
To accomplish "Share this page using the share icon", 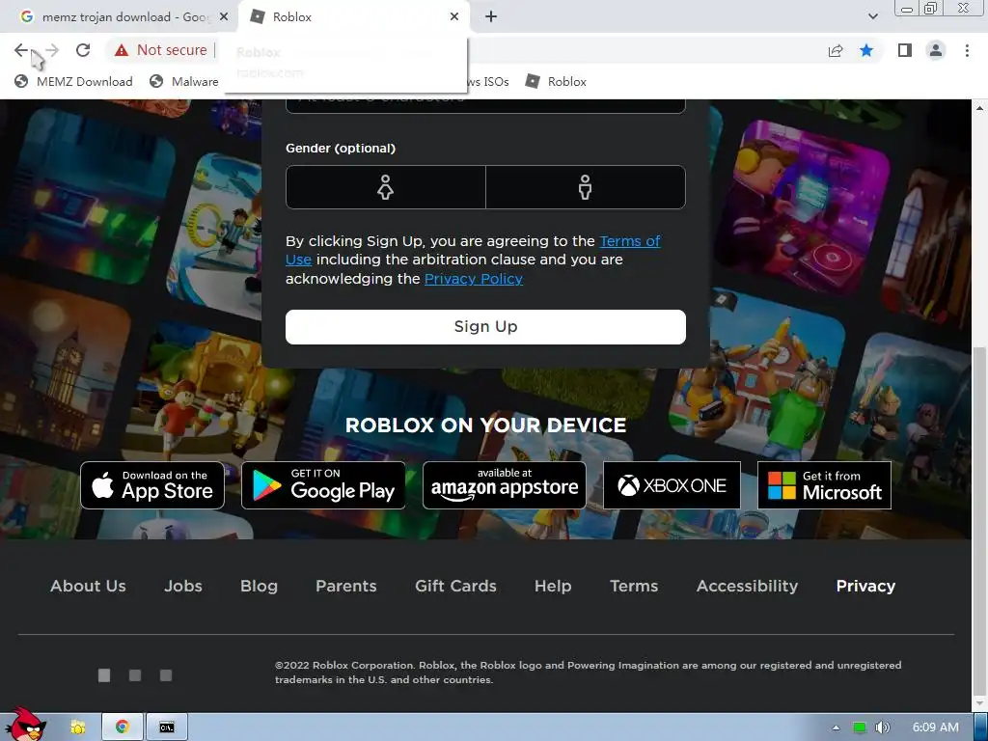I will click(836, 50).
